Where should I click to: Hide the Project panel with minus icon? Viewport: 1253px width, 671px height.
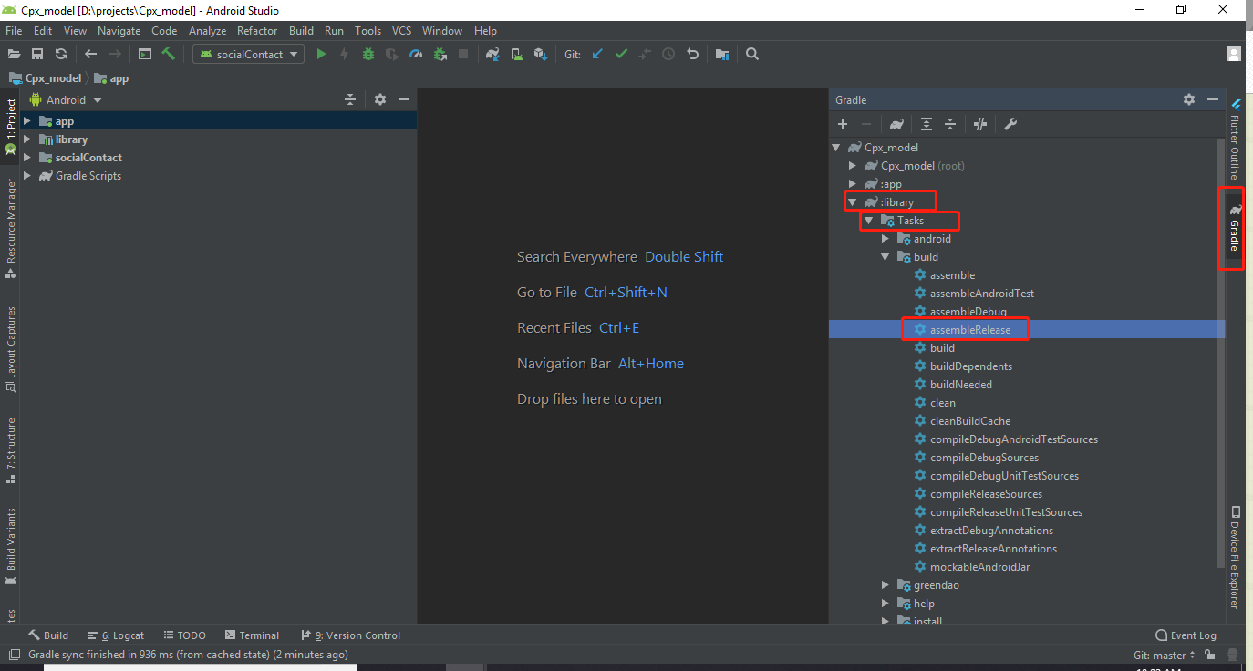pyautogui.click(x=404, y=99)
